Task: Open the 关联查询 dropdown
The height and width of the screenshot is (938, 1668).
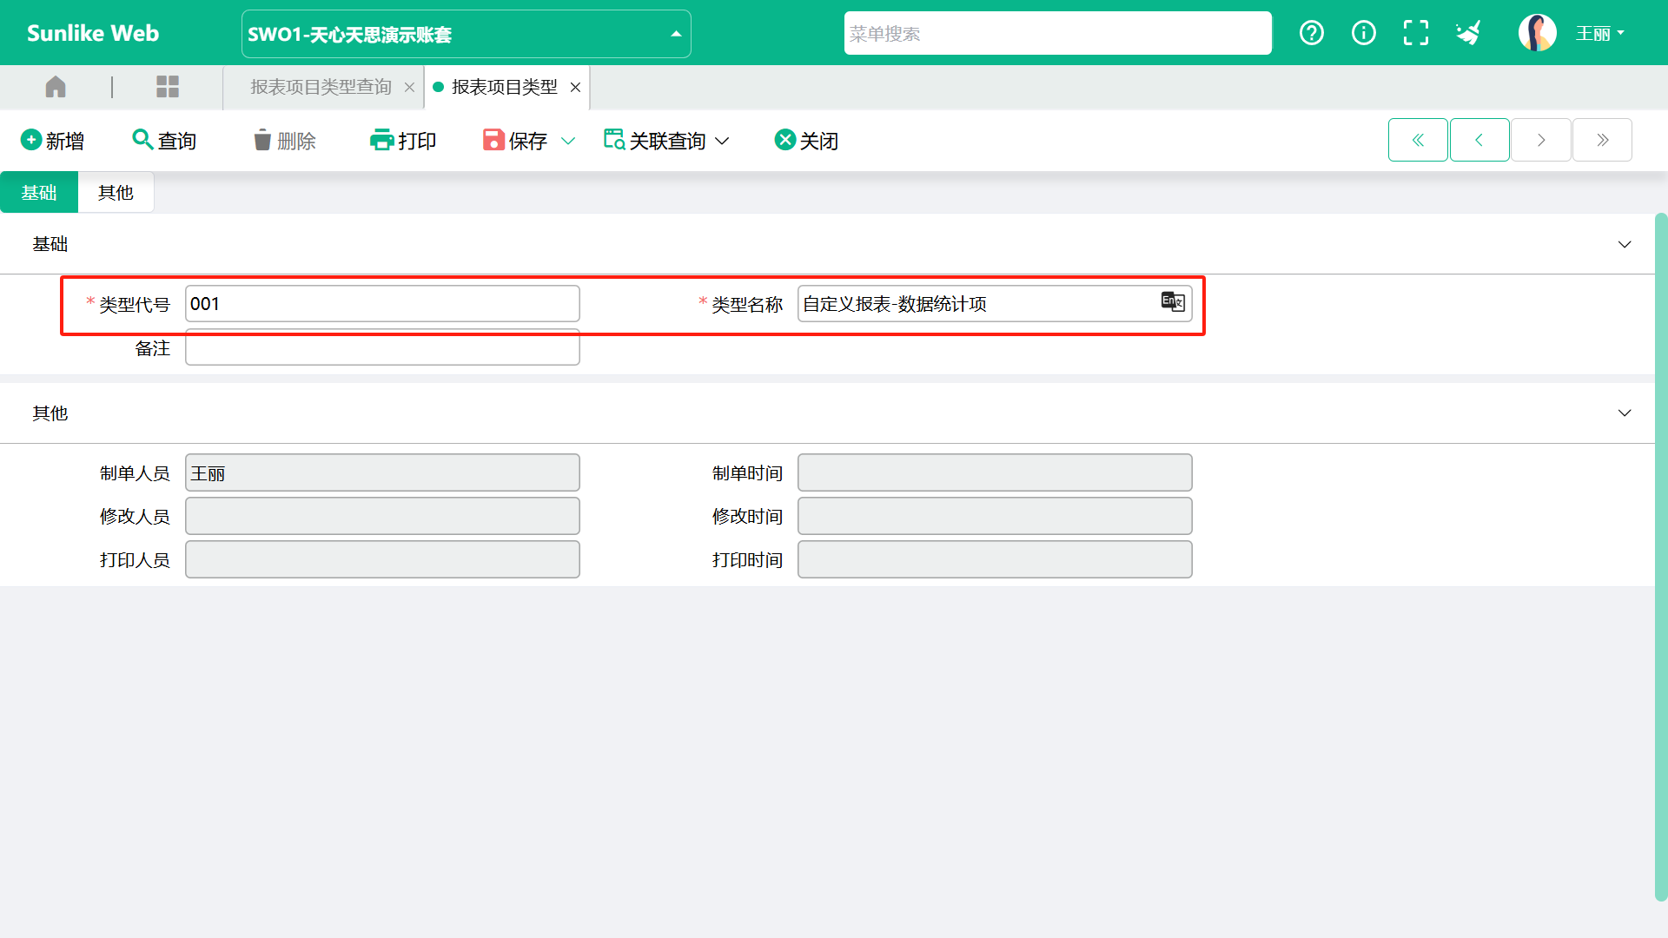Action: tap(666, 141)
